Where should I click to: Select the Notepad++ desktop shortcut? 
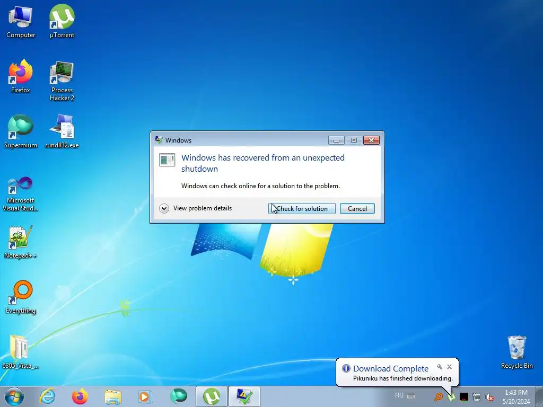click(21, 242)
